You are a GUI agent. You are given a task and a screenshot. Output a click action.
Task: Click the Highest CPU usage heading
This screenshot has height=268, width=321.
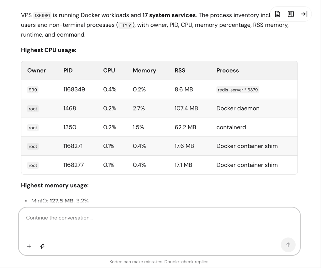[49, 50]
